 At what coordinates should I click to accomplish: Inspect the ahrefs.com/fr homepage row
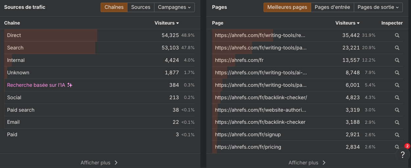(x=397, y=60)
